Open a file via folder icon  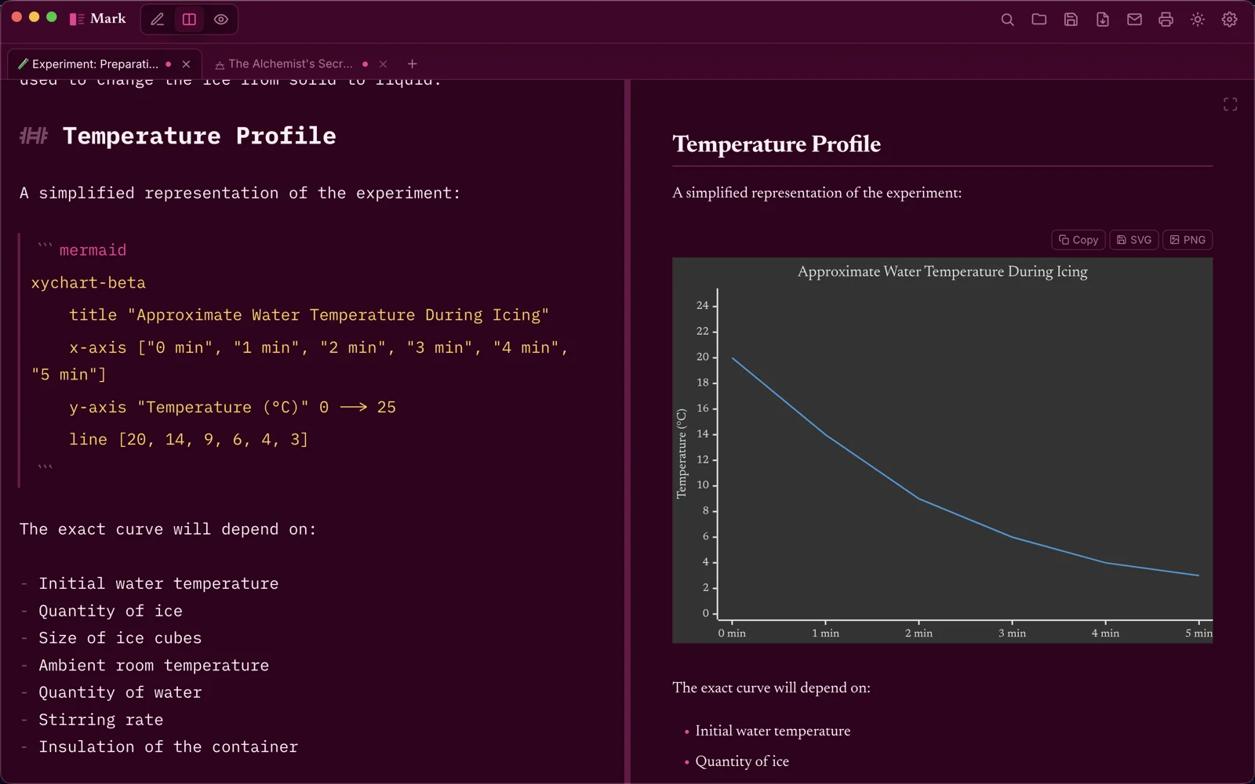click(1039, 20)
